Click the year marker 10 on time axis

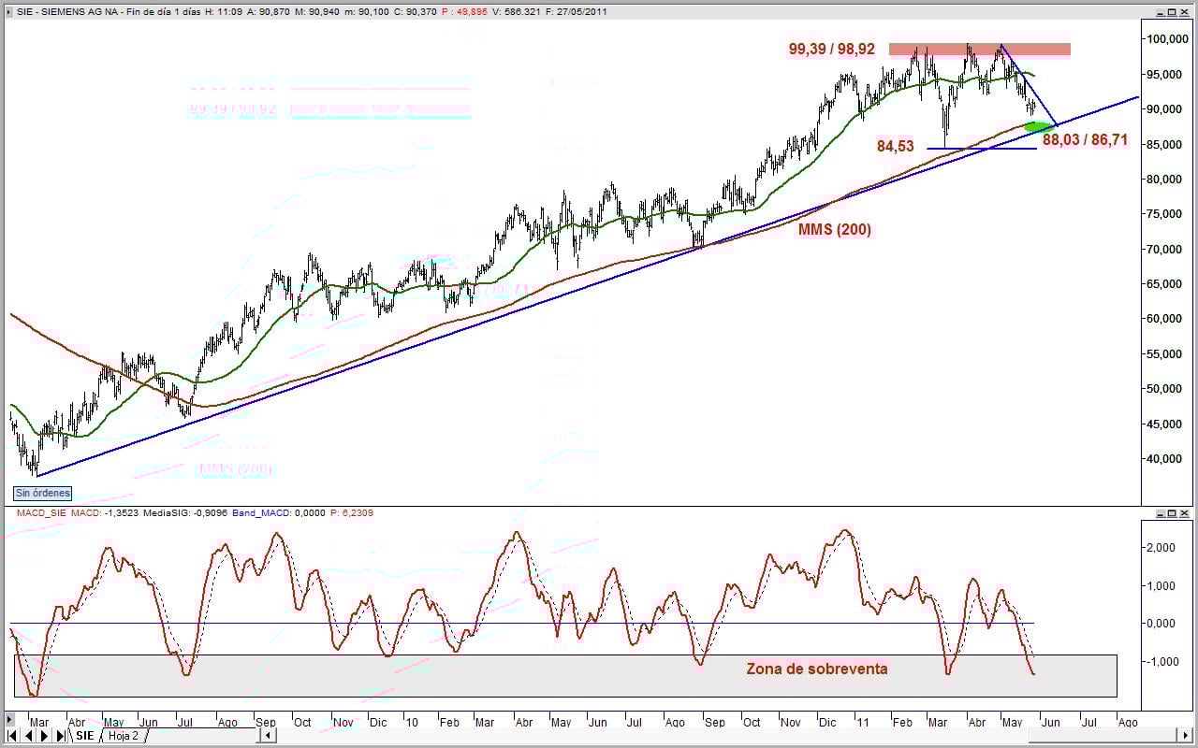pyautogui.click(x=412, y=722)
